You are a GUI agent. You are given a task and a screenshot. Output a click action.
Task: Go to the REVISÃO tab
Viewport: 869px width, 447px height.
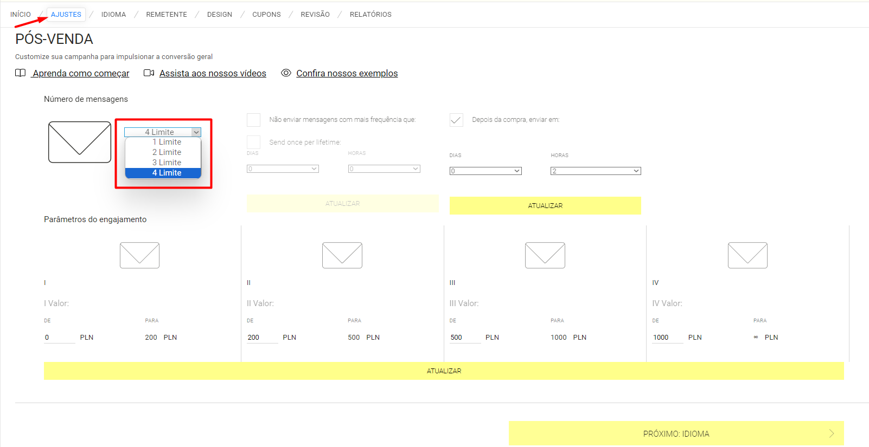click(x=315, y=15)
